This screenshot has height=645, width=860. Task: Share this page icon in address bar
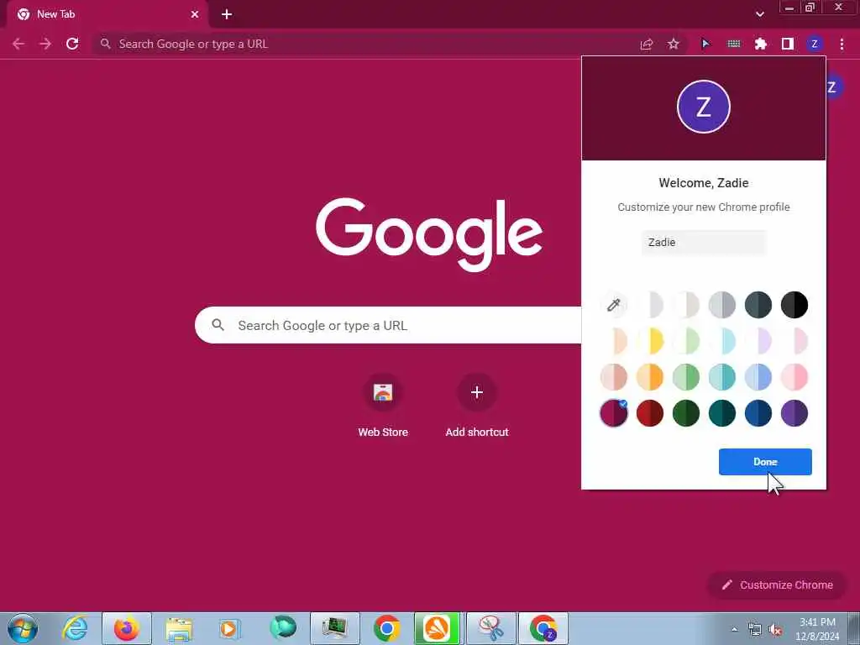[647, 44]
